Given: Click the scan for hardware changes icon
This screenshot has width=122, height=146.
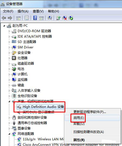Looking at the screenshot, I should 50,18.
